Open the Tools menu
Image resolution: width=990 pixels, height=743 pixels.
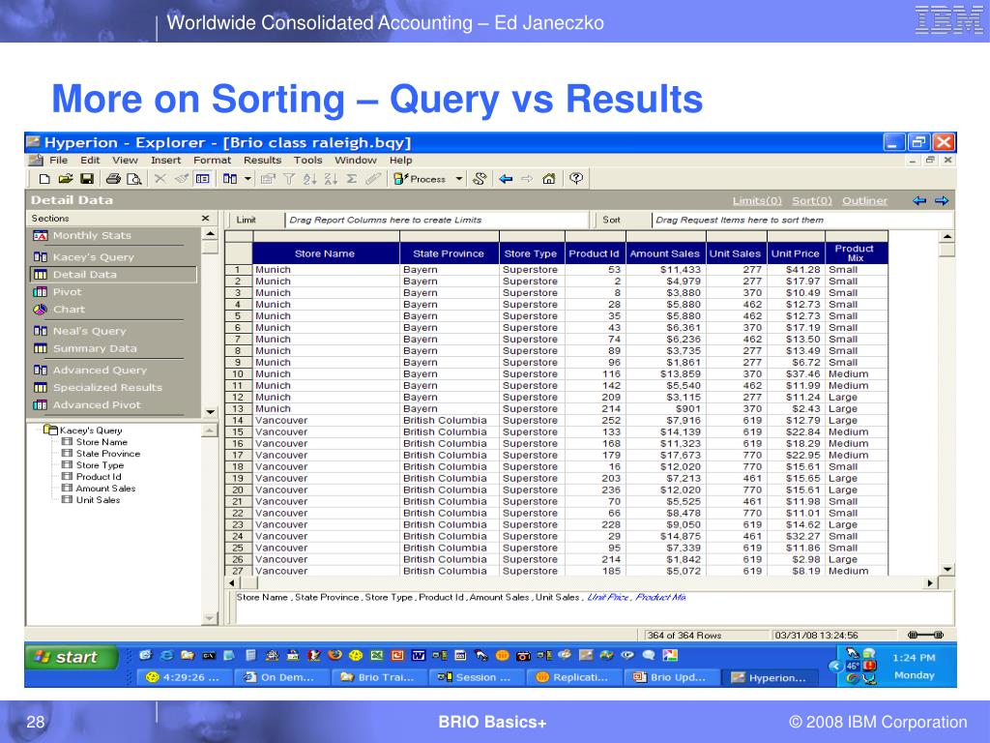pos(308,161)
